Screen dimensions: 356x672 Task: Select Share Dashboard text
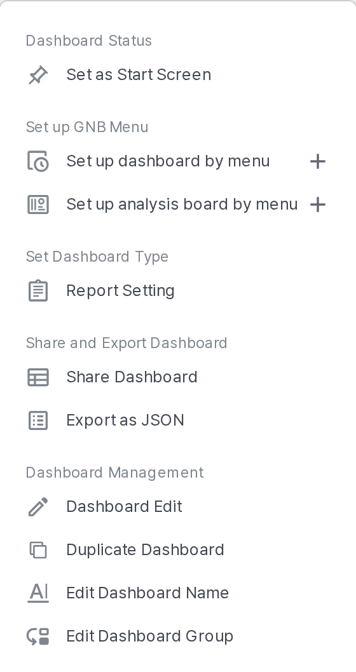pos(132,377)
